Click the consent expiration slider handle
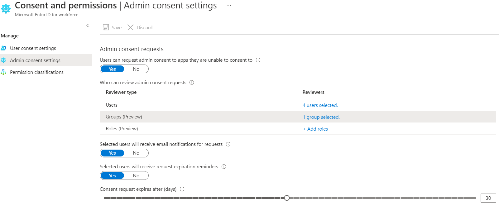499x216 pixels. tap(287, 198)
